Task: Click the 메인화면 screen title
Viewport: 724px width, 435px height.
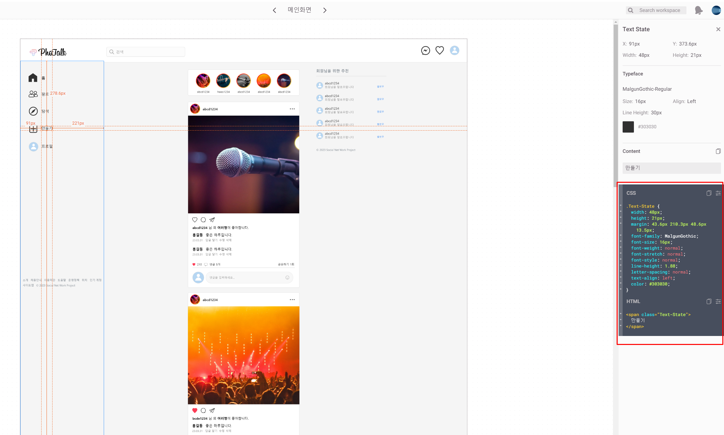Action: point(300,10)
